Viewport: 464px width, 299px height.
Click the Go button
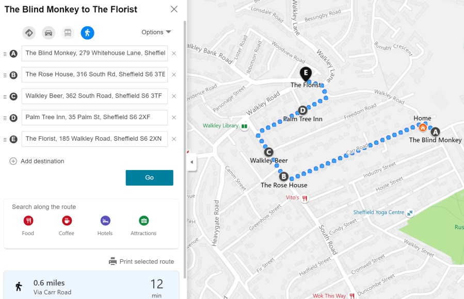[149, 177]
